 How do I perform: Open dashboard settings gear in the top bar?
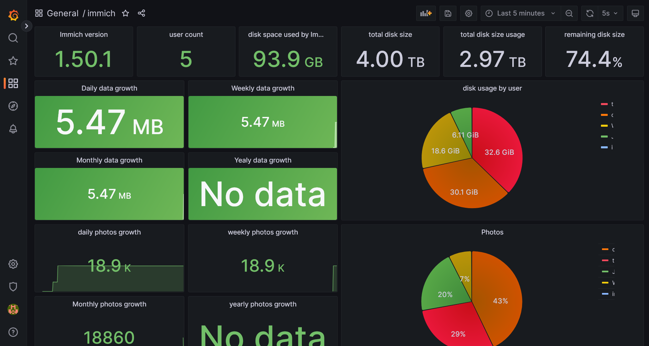pyautogui.click(x=468, y=14)
